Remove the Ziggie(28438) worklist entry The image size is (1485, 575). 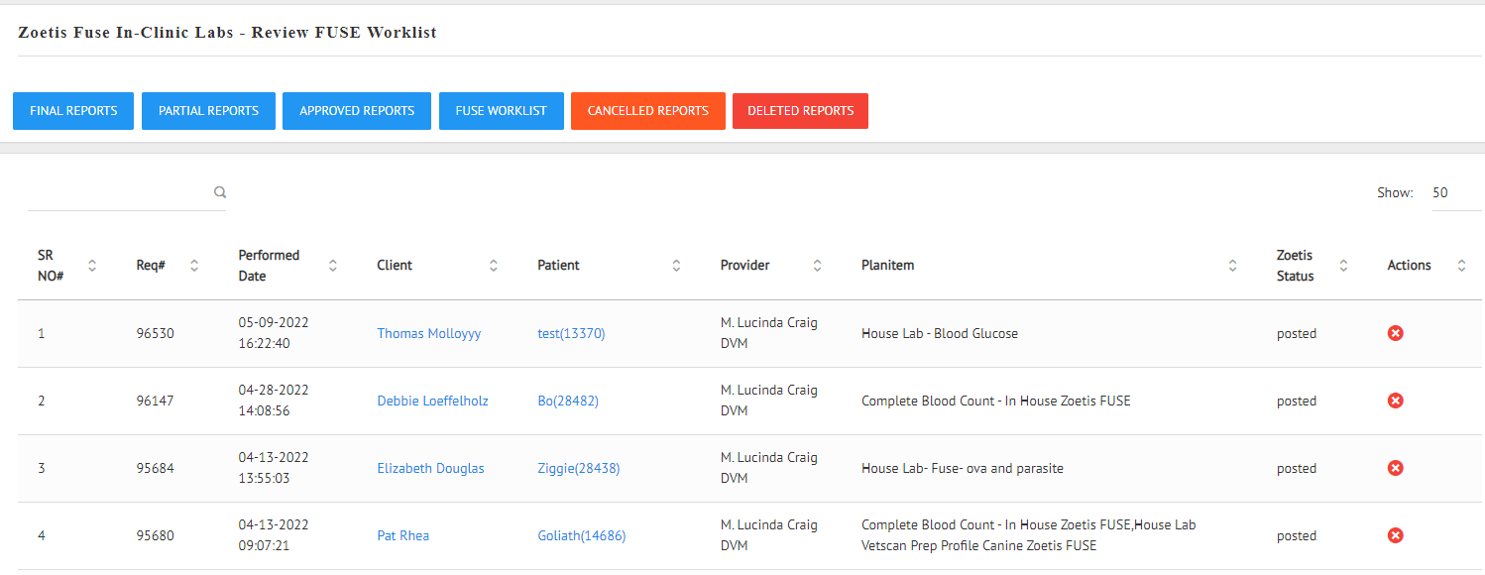[1395, 468]
